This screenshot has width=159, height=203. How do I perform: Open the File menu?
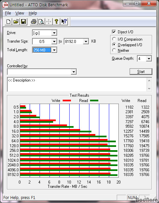(8, 13)
